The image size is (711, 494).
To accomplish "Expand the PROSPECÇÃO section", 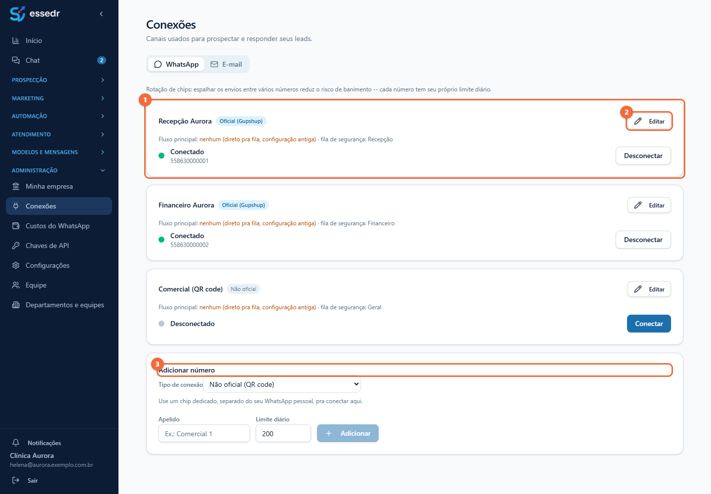I will pos(59,80).
